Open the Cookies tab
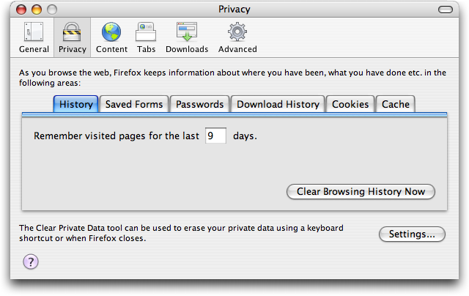Viewport: 469px width, 296px height. 350,104
